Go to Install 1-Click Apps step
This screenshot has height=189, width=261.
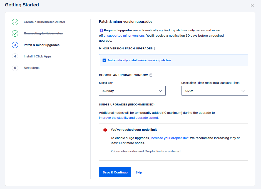pos(38,56)
